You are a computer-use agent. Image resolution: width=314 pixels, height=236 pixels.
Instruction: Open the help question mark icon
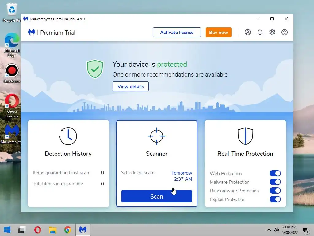(284, 32)
